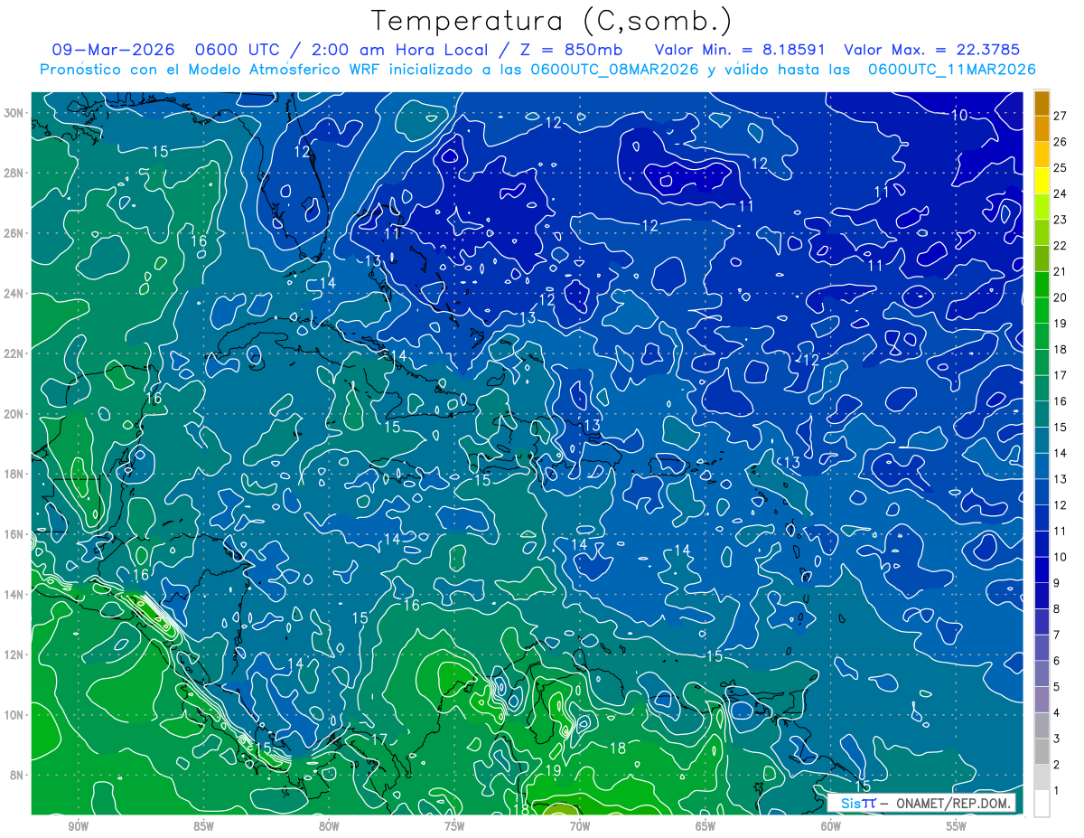
Task: Click contour label "19" on the map
Action: (554, 770)
